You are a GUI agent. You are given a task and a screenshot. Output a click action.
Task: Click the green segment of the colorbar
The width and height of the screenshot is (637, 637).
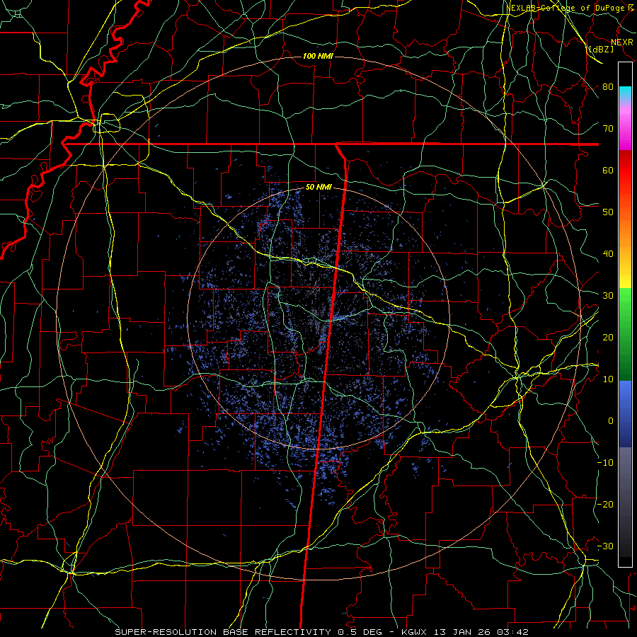(x=625, y=334)
